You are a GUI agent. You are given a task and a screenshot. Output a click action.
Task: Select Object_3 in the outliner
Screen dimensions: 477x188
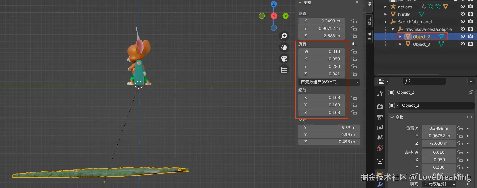(x=421, y=44)
